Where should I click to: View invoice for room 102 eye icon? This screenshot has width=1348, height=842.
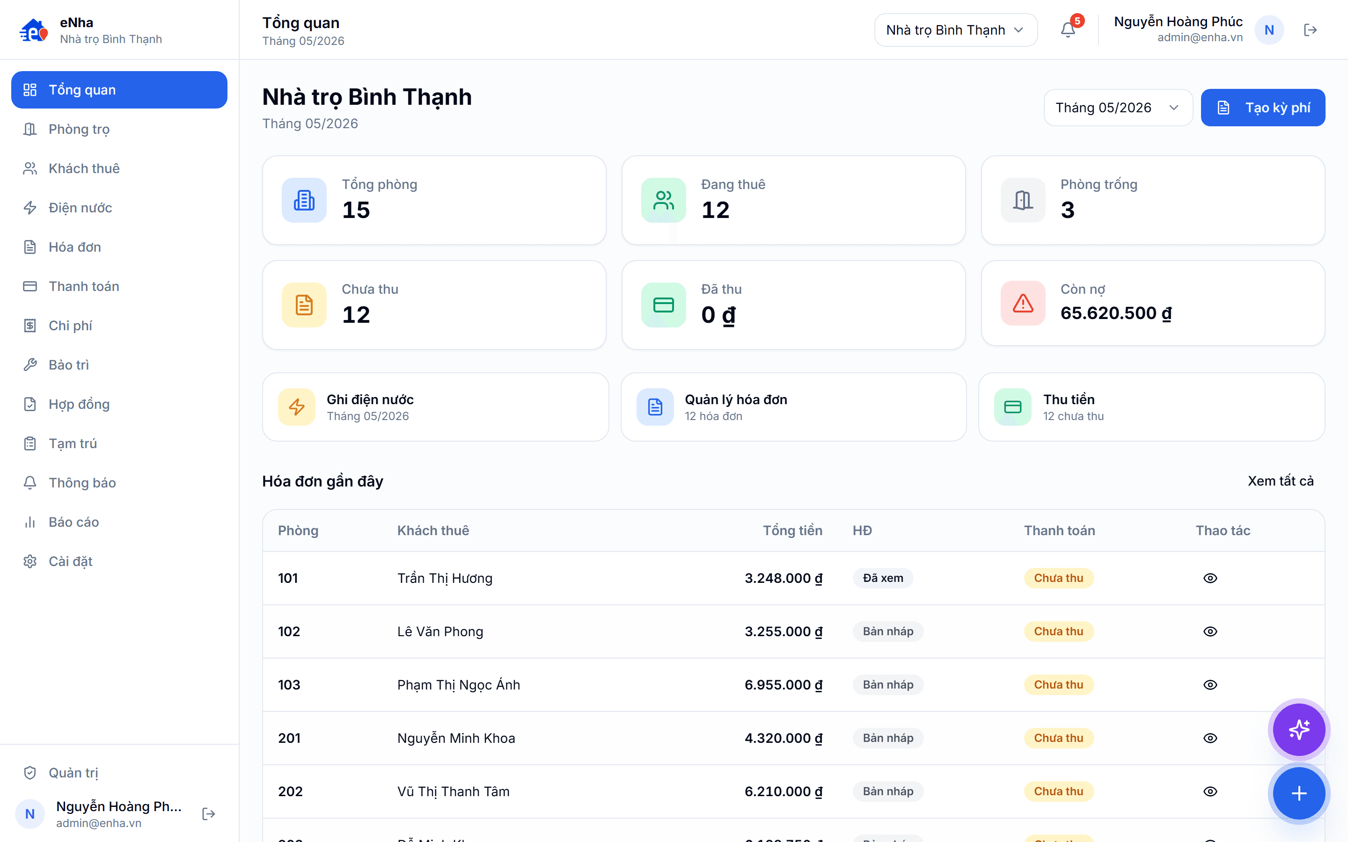pos(1210,631)
